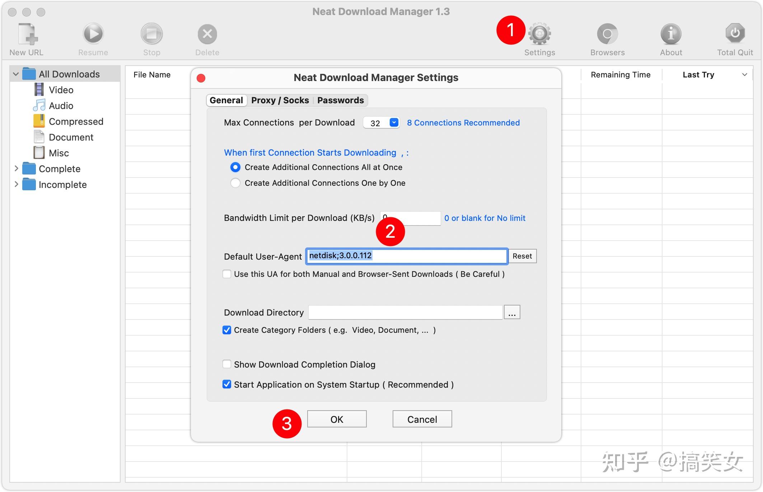
Task: Click the New URL toolbar icon
Action: coord(27,35)
